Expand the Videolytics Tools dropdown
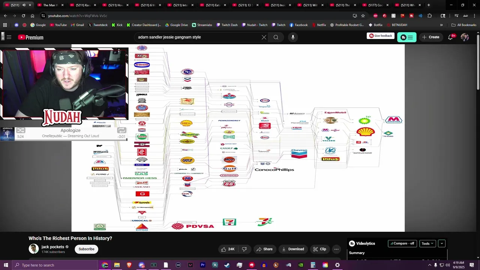The width and height of the screenshot is (480, 270). point(427,243)
